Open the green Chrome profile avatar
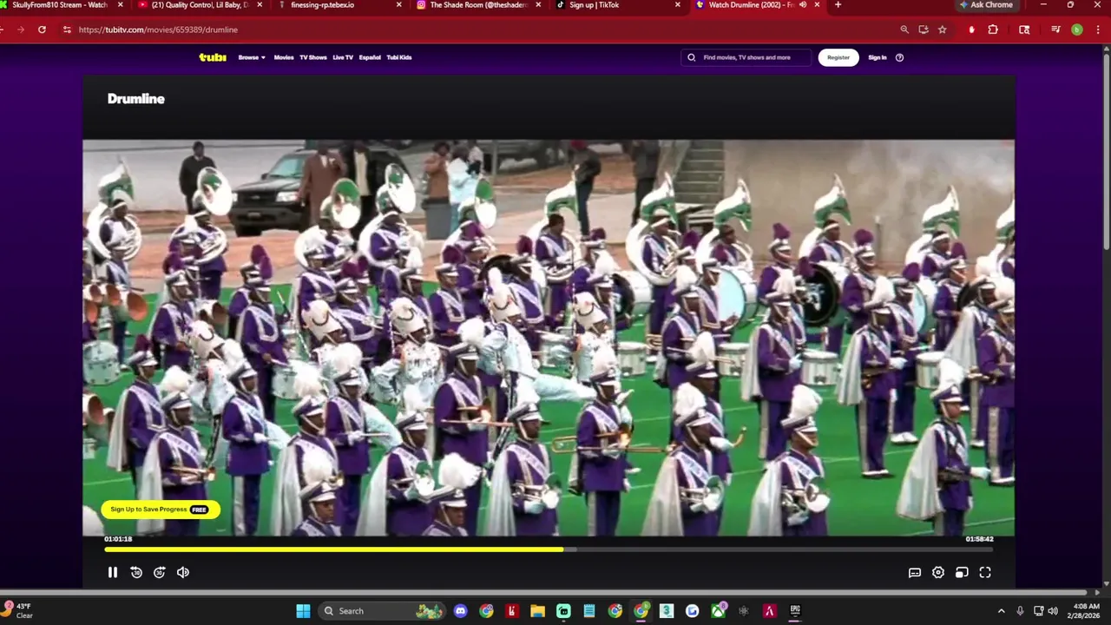The image size is (1111, 625). pyautogui.click(x=1077, y=30)
